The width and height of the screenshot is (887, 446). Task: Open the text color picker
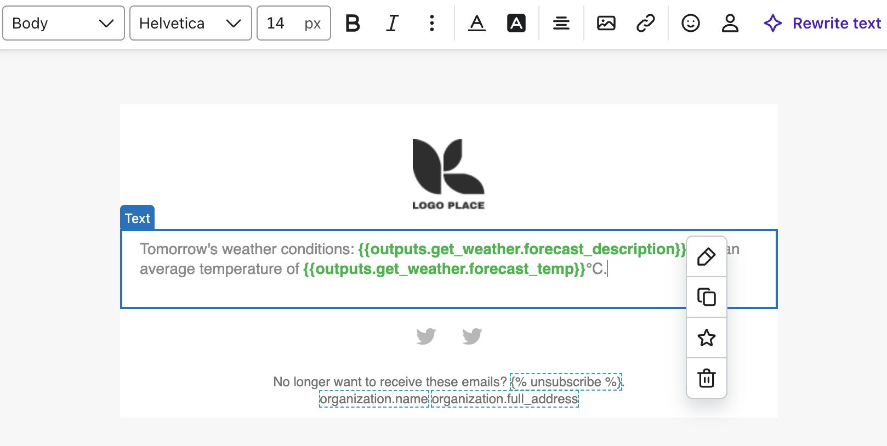click(477, 23)
